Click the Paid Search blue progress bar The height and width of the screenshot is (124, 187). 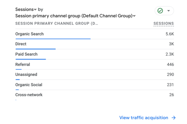31,59
